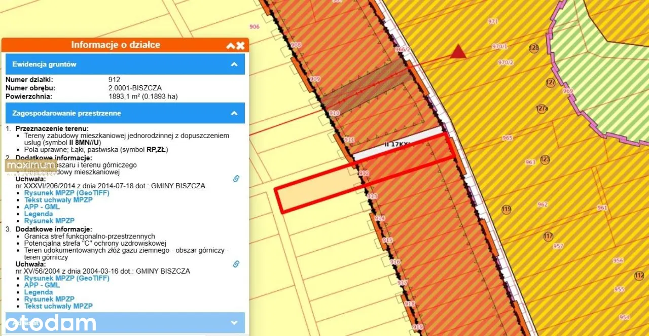
Task: Open Rysunek MPZP (GeoTIFF) link under resolution XV/56/2004
Action: click(66, 278)
